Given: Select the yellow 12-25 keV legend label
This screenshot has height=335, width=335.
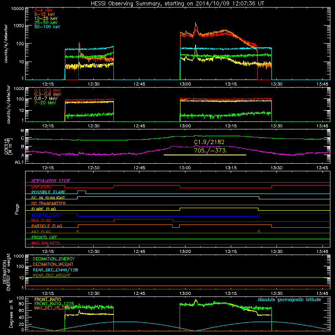Looking at the screenshot, I should point(46,18).
